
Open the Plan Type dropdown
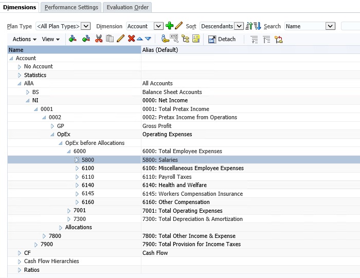[x=86, y=26]
